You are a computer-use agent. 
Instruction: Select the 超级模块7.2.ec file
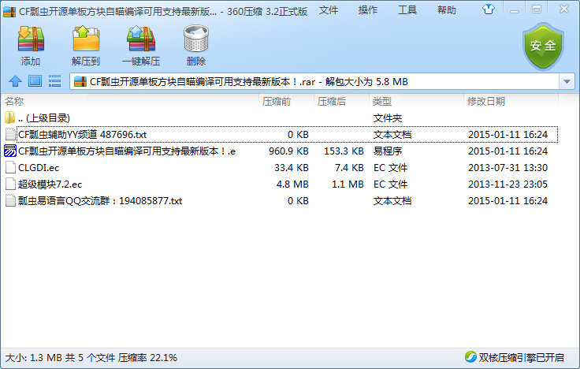pos(50,184)
